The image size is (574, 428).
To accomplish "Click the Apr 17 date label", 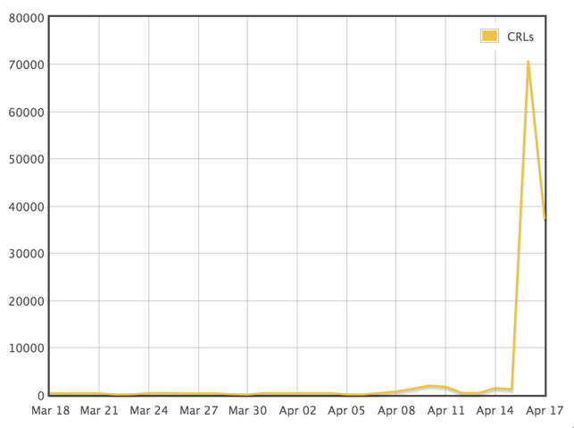I will pyautogui.click(x=543, y=411).
